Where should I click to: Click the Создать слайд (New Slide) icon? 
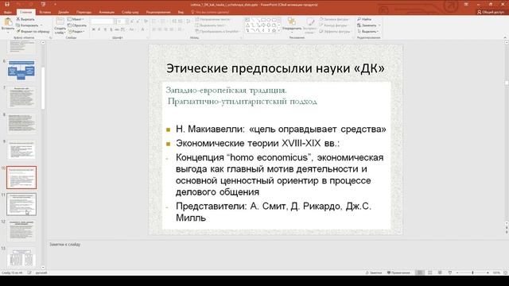coord(60,21)
